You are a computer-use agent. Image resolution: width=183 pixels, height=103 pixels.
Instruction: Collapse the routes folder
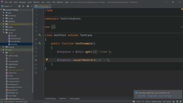coord(3,33)
